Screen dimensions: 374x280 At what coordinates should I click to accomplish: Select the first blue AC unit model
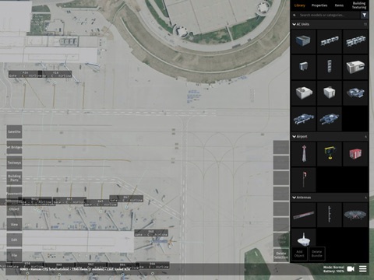point(303,41)
